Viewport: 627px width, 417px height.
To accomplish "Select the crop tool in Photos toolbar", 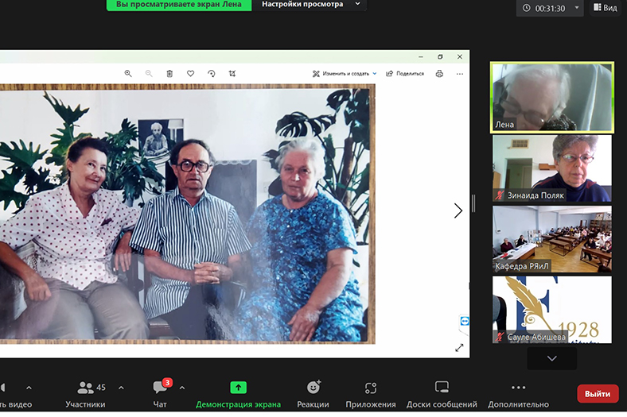I will coord(232,73).
